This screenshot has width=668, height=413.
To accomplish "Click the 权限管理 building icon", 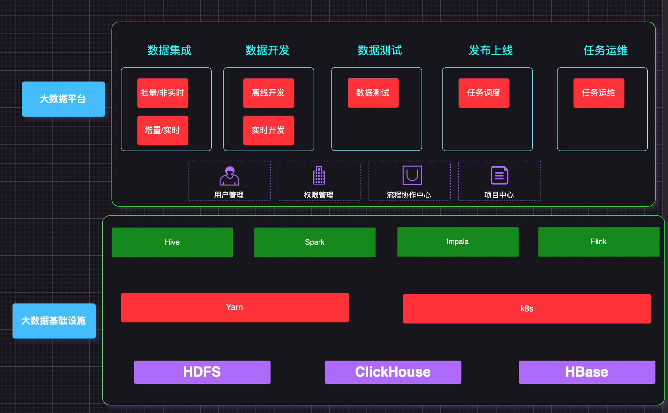I will pos(319,175).
